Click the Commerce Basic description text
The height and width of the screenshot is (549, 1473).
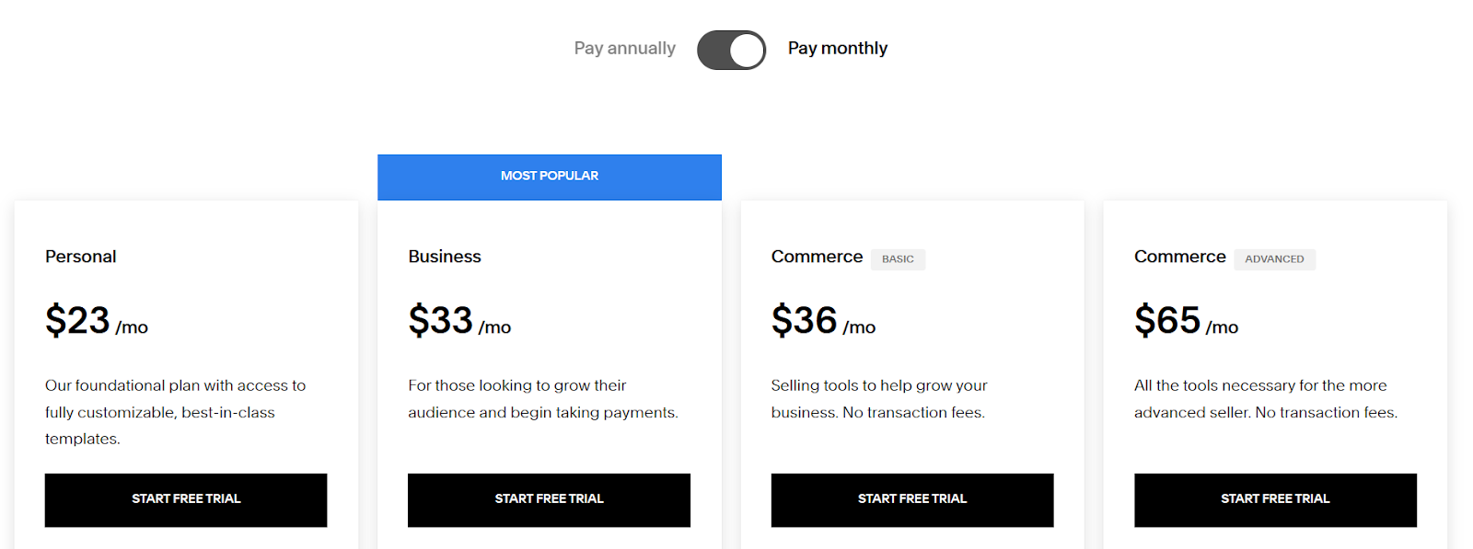click(879, 399)
